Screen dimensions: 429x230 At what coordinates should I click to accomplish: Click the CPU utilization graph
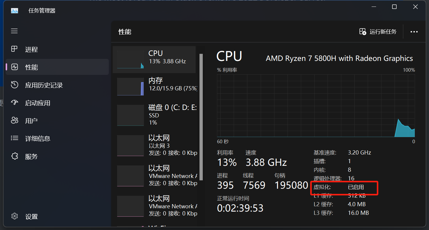(x=316, y=105)
